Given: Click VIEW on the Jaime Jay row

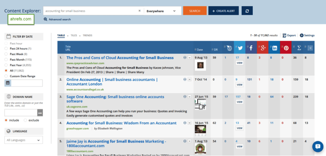Looking at the screenshot, I should coord(240,146).
